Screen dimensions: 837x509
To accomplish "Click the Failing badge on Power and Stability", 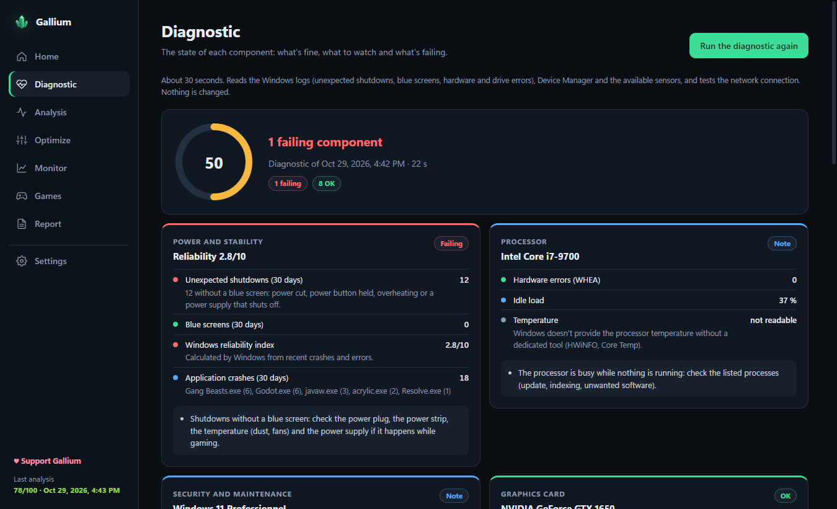I will tap(451, 244).
